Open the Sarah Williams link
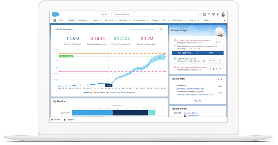The width and height of the screenshot is (278, 145). click(193, 115)
